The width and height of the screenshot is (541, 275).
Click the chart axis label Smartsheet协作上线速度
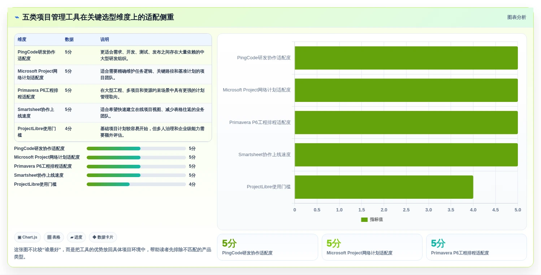pyautogui.click(x=264, y=155)
